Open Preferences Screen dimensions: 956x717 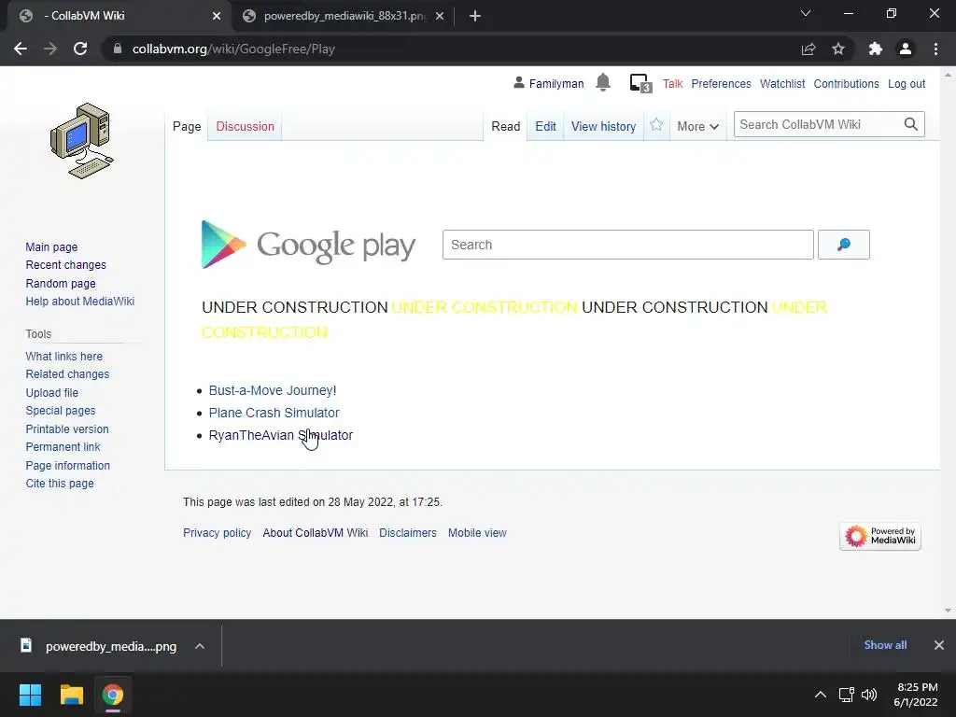tap(722, 83)
